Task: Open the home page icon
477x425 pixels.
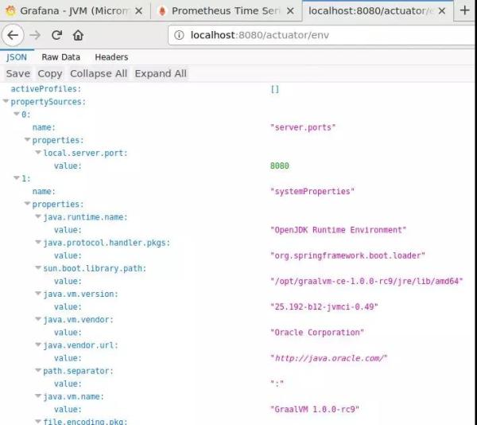Action: click(78, 35)
